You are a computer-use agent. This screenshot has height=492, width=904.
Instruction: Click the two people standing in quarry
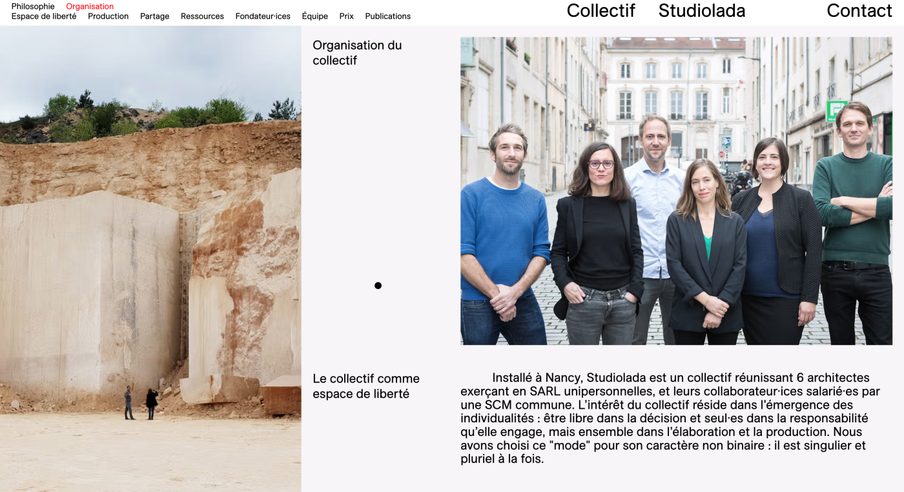point(141,404)
